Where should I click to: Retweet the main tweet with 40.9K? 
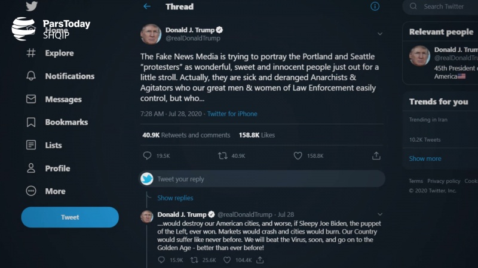pos(223,155)
